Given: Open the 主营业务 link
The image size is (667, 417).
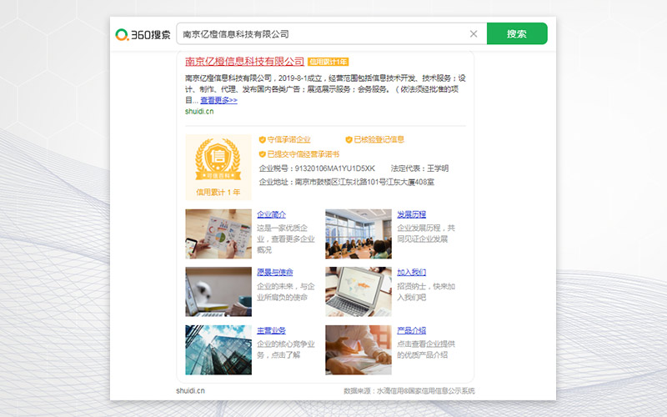Looking at the screenshot, I should tap(272, 330).
